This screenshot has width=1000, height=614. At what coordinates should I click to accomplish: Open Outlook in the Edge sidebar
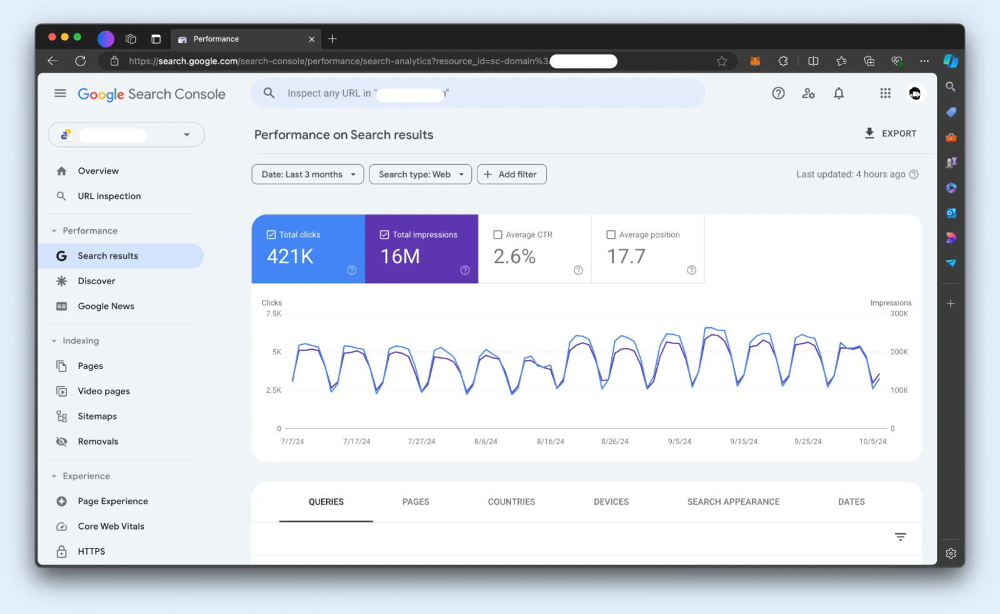click(x=951, y=213)
